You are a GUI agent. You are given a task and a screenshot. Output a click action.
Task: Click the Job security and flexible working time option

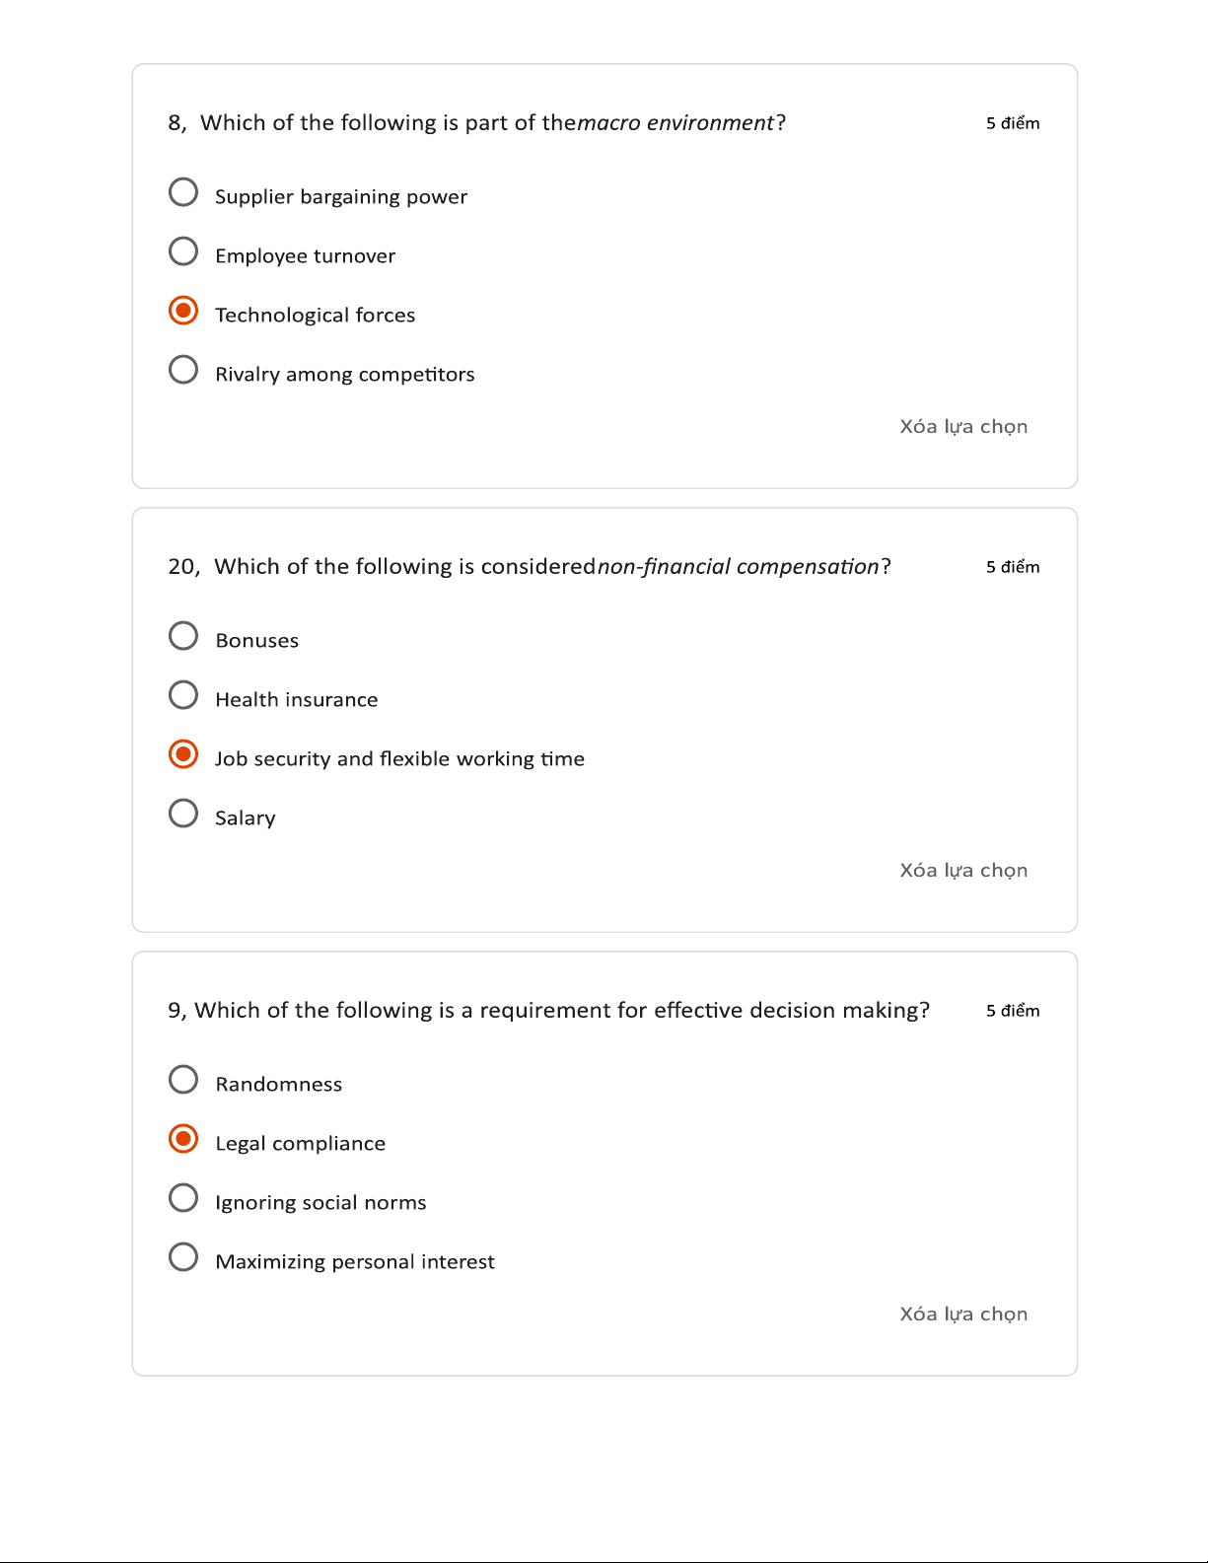(x=183, y=754)
